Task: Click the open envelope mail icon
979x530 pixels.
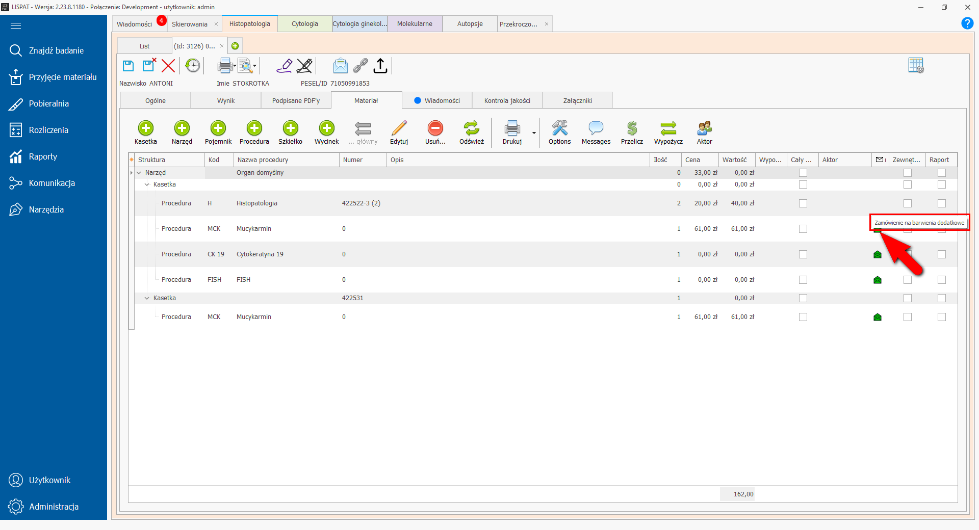Action: tap(340, 66)
